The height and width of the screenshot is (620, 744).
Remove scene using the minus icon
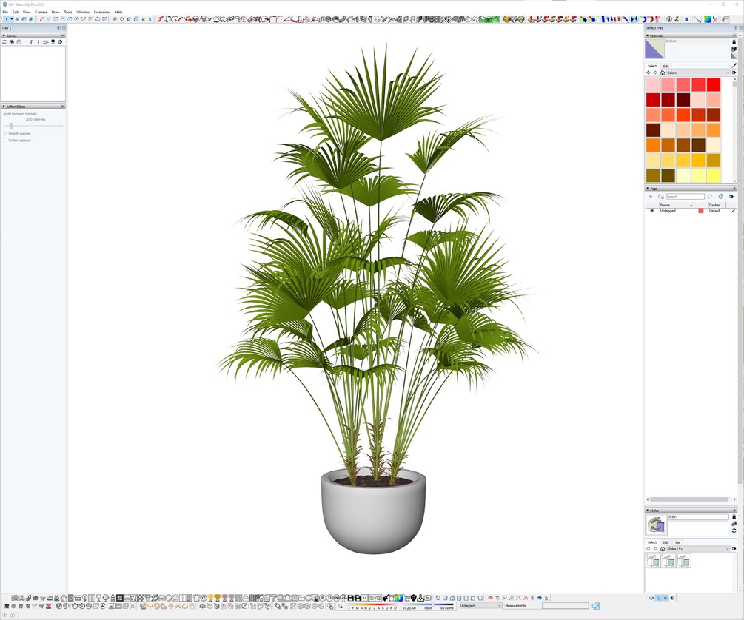[19, 42]
